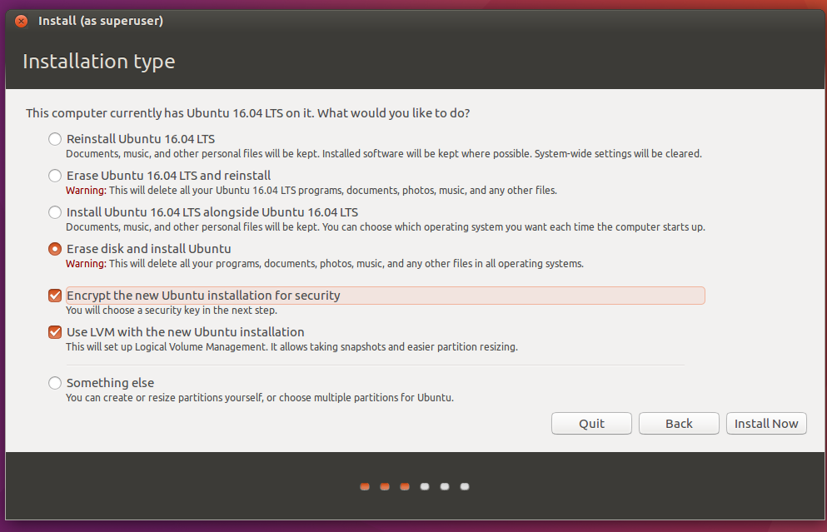The image size is (827, 532).
Task: Select "Erase disk and install Ubuntu"
Action: pos(55,249)
